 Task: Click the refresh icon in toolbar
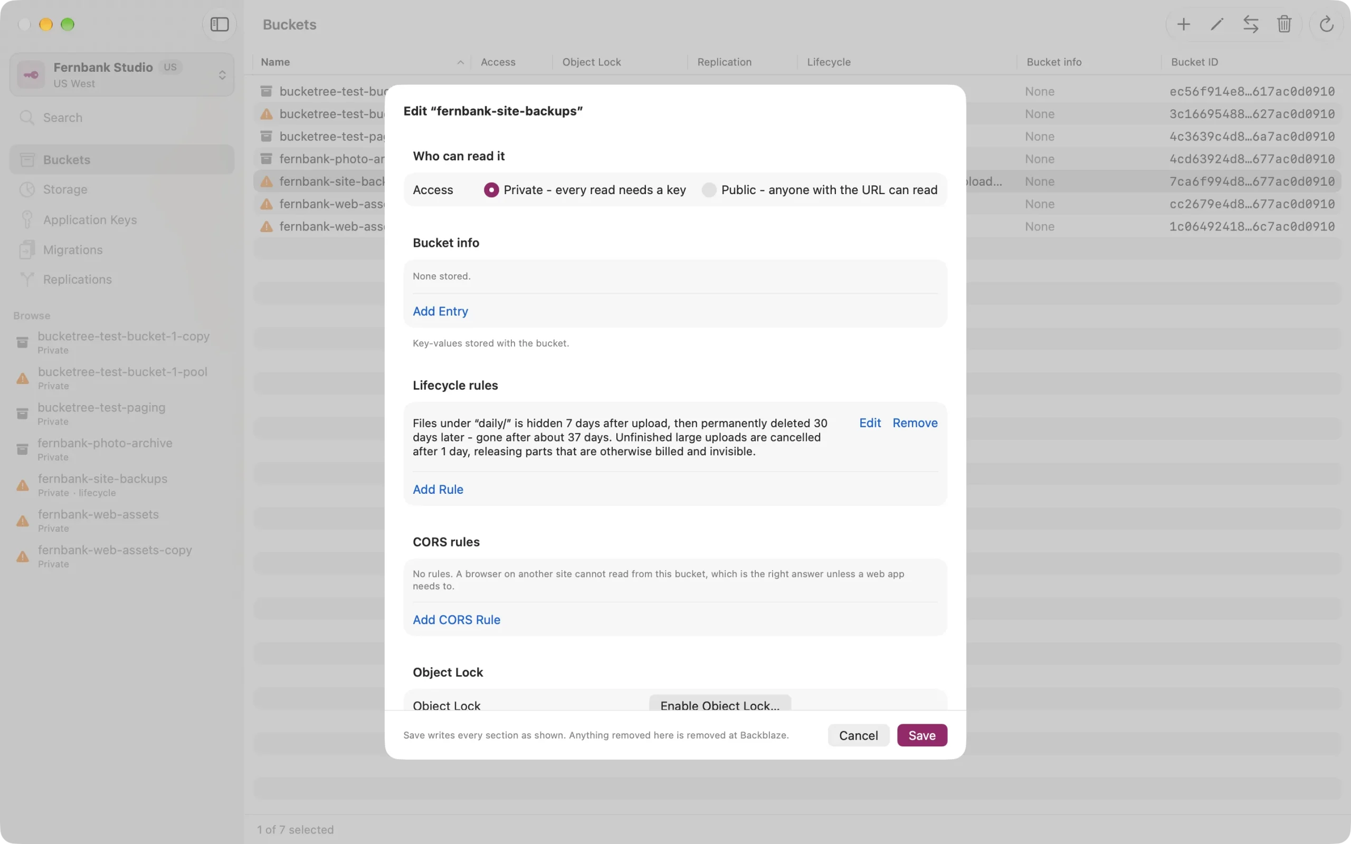click(x=1326, y=25)
